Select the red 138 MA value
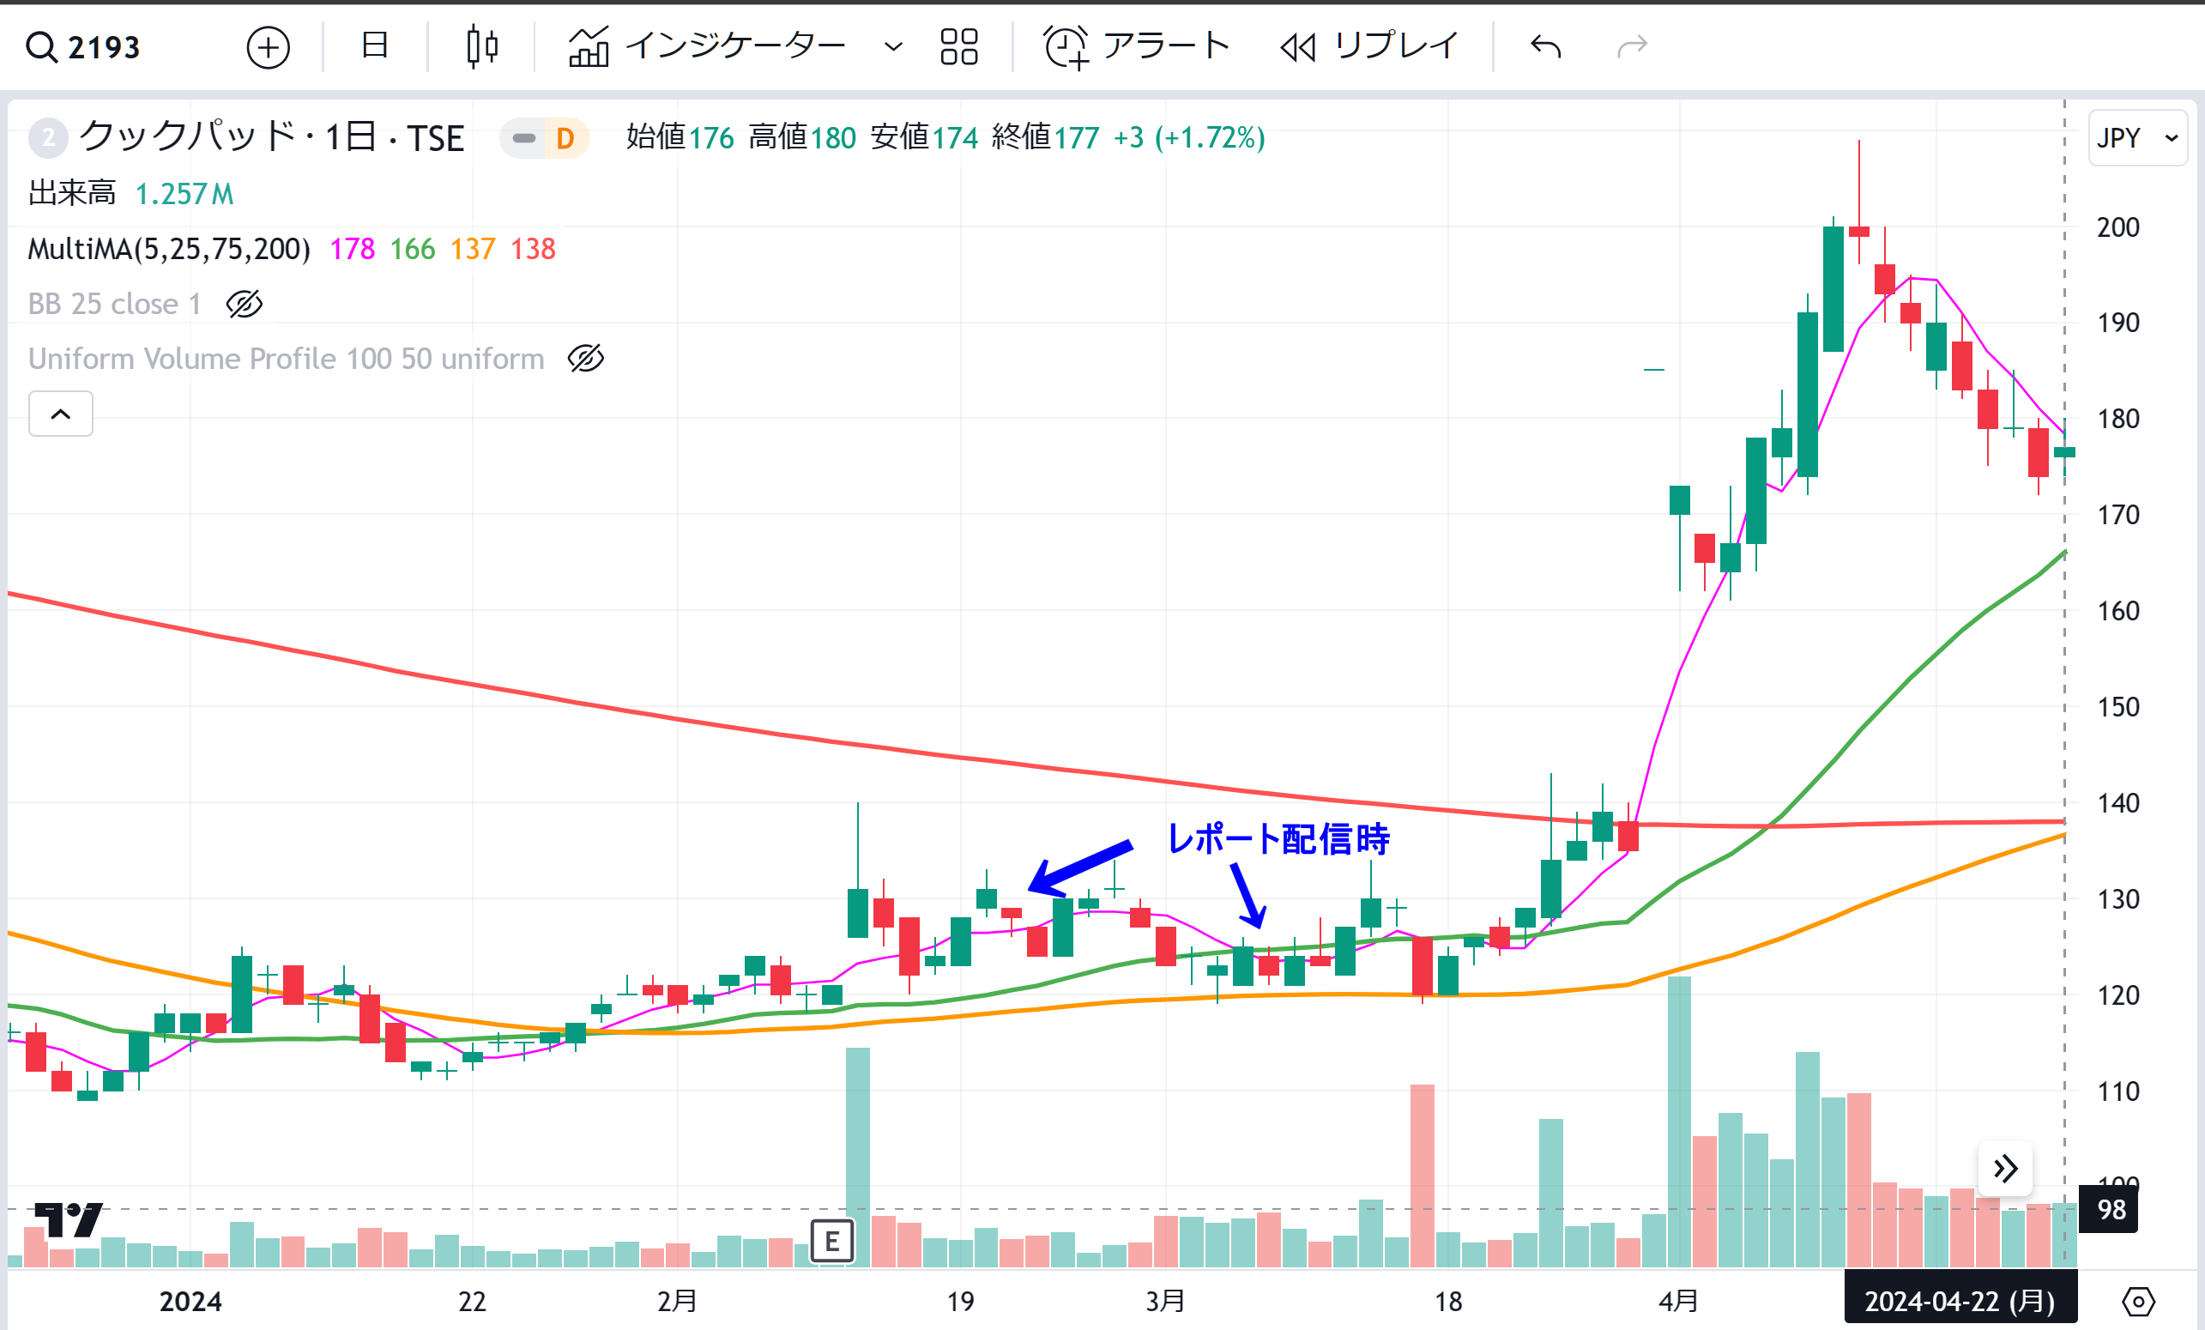Screen dimensions: 2205x1330 pyautogui.click(x=533, y=249)
